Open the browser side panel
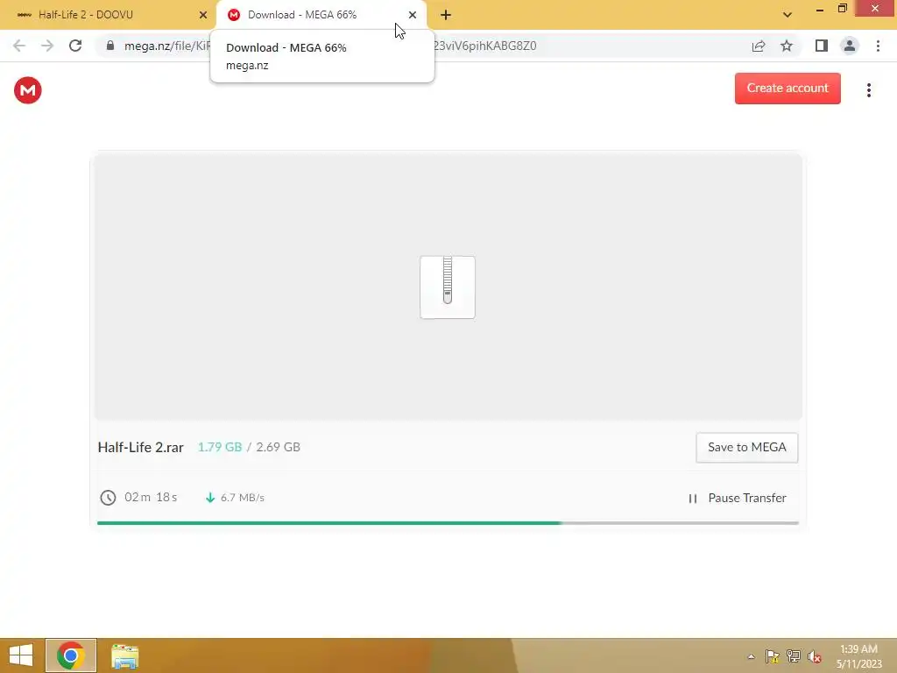 tap(822, 46)
